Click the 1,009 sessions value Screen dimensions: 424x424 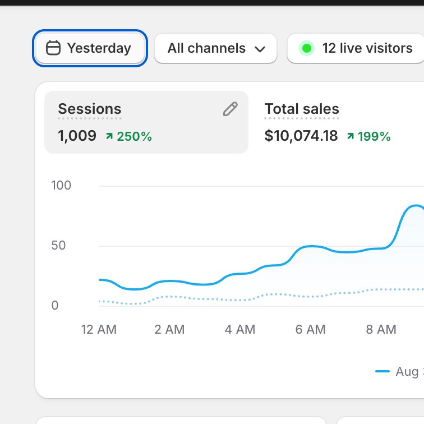tap(77, 136)
